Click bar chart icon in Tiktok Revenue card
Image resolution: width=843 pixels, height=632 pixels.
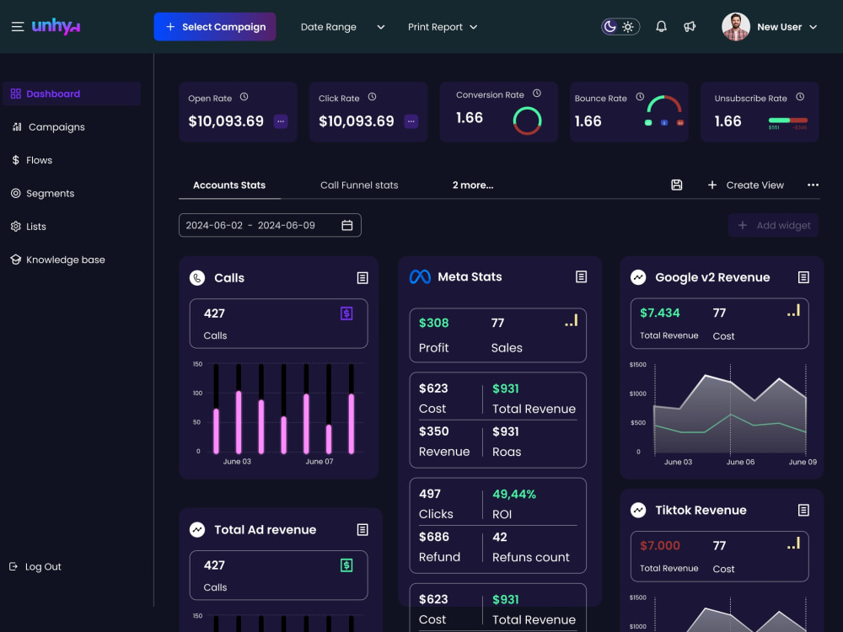[793, 544]
